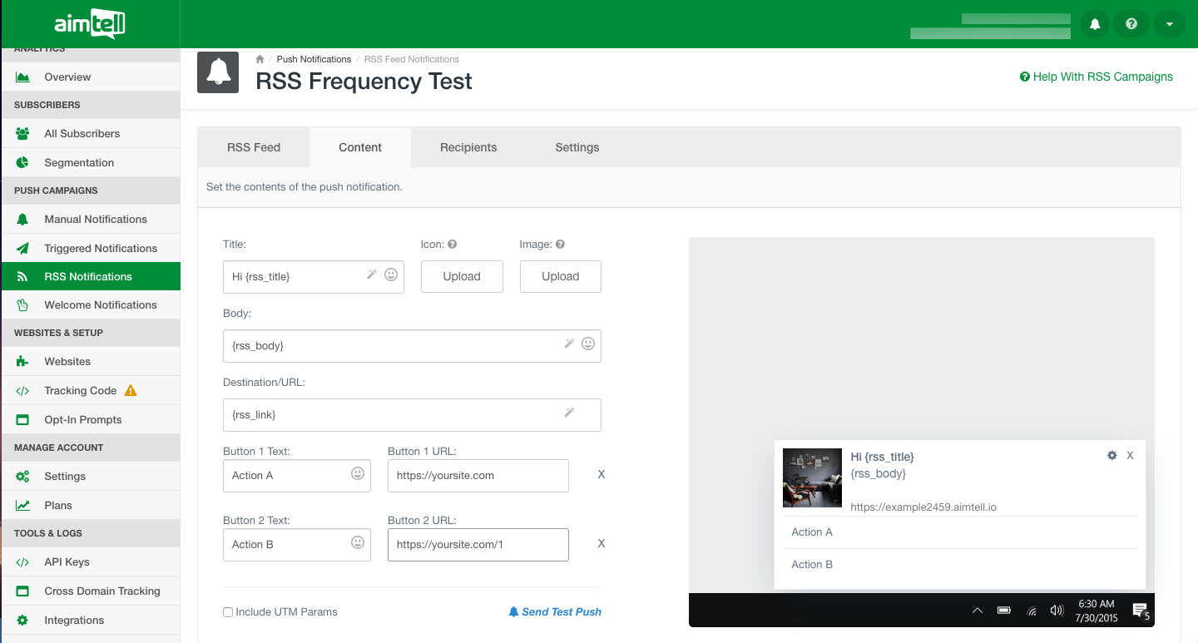Remove Button 1 with its X
The width and height of the screenshot is (1198, 643).
click(601, 475)
